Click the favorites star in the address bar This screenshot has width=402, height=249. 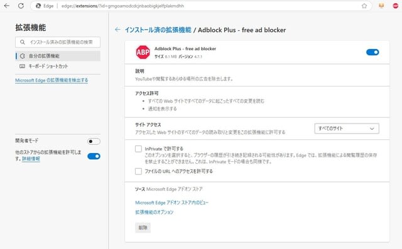click(364, 6)
